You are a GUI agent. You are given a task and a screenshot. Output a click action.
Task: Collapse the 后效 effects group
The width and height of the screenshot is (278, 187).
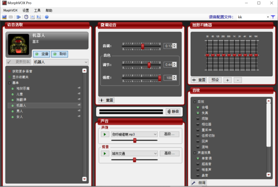pos(195,102)
